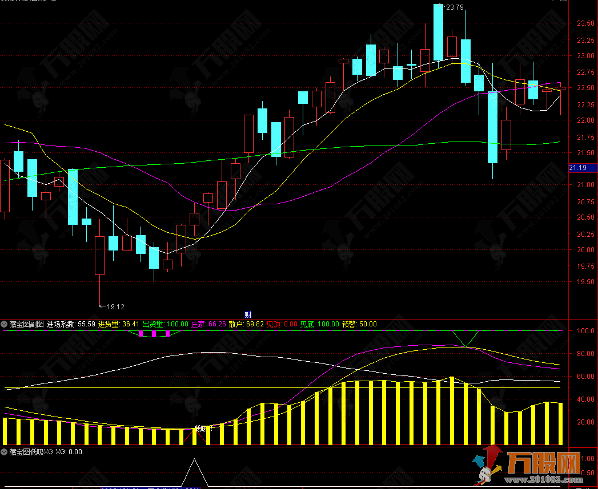Select the 庄家 magenta legend entry

click(x=208, y=324)
